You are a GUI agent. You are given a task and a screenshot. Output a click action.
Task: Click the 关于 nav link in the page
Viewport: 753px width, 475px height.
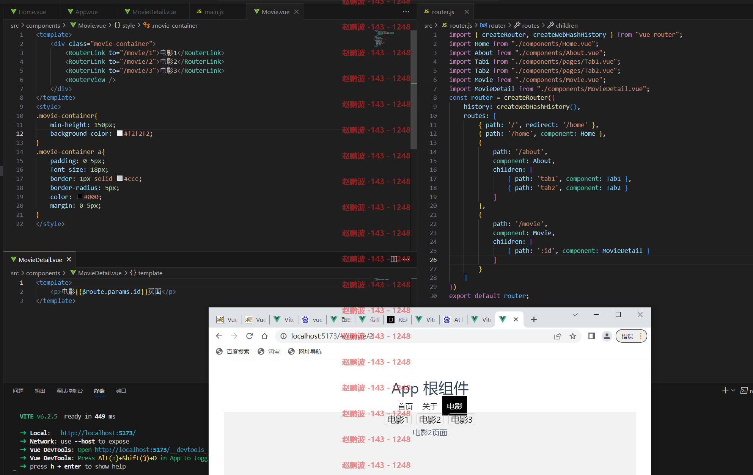(430, 406)
